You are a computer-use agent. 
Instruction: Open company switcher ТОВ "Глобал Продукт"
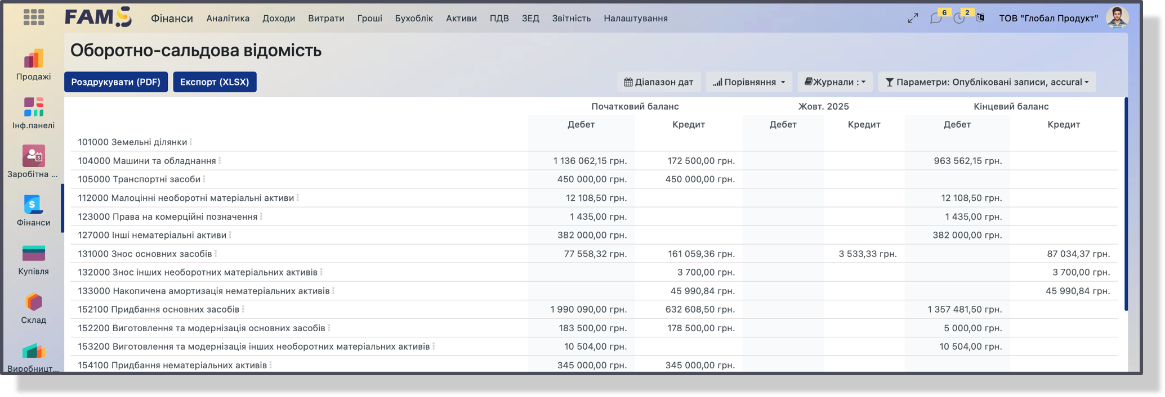click(x=1048, y=18)
